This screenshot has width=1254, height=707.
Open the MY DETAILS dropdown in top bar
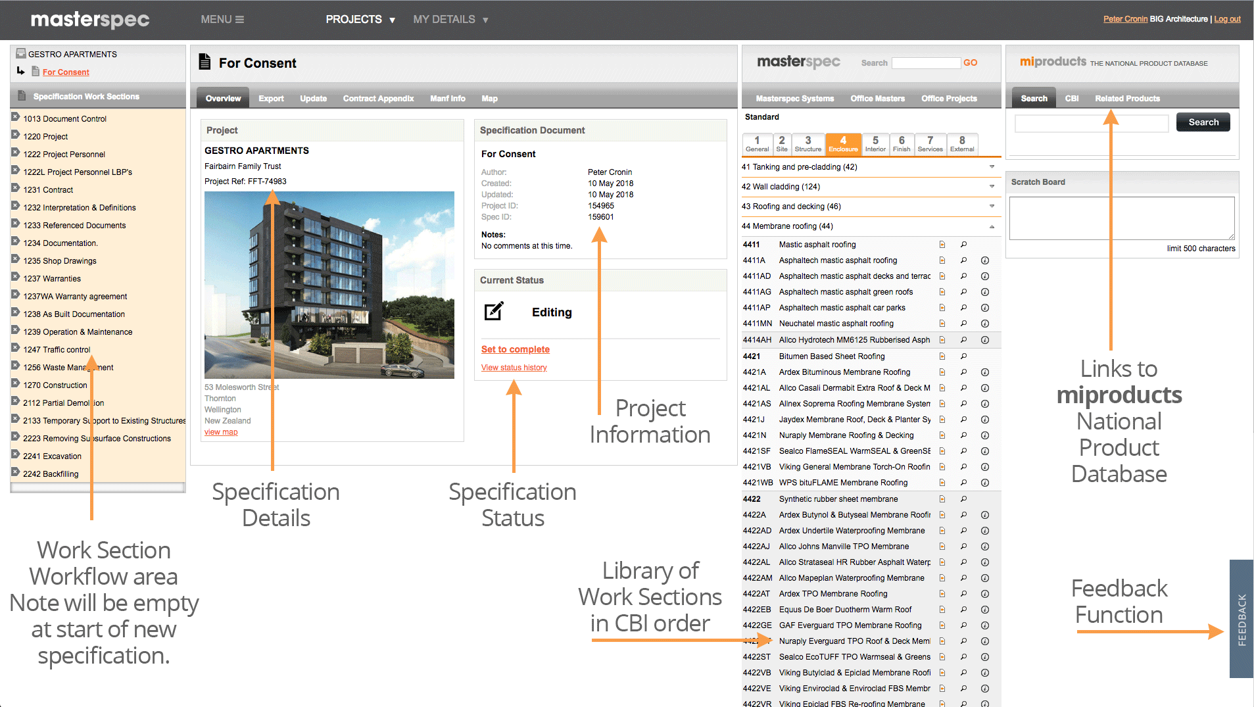(450, 20)
